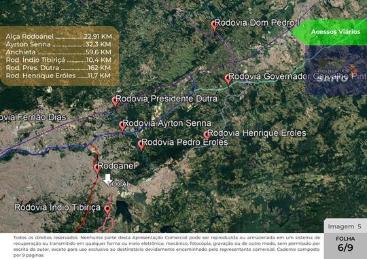Click the Rodovia Dom Pedro I map pin
This screenshot has height=259, width=367.
pos(213,26)
